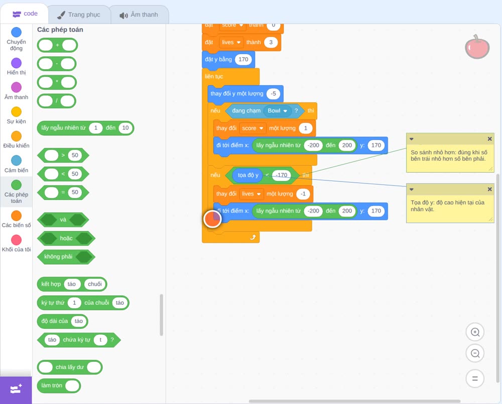Close the 'So sánh nhỏ hơn' comment
Image resolution: width=502 pixels, height=404 pixels.
[x=489, y=139]
